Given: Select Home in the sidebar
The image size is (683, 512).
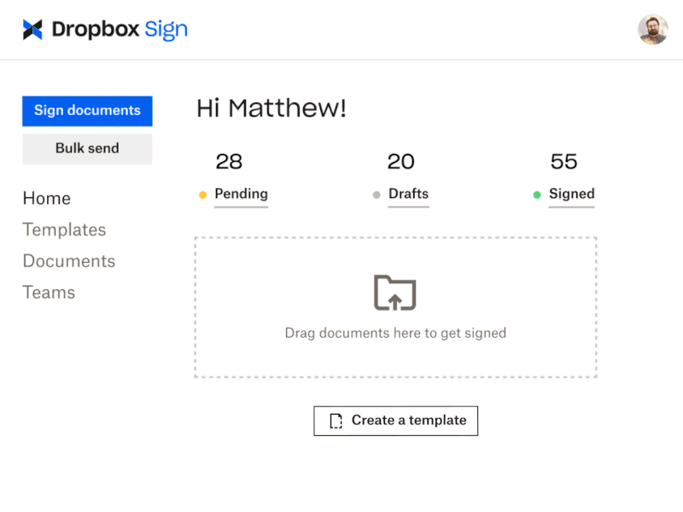Looking at the screenshot, I should click(46, 198).
